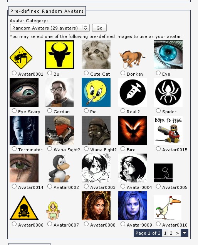
Task: Open the page jump dropdown arrow
Action: click(x=185, y=233)
